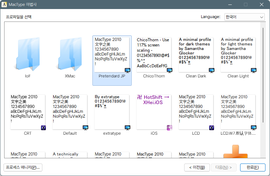This screenshot has height=176, width=270.
Task: Open the XMac profile folder
Action: coord(70,54)
